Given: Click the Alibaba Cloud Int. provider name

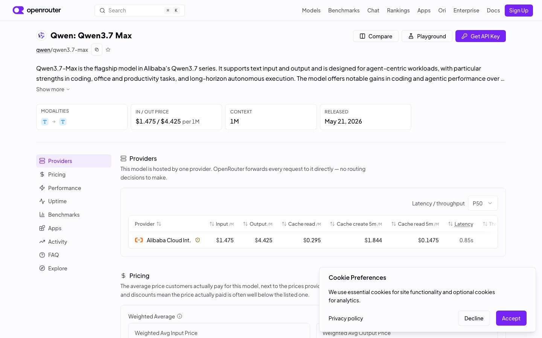Looking at the screenshot, I should click(x=169, y=240).
